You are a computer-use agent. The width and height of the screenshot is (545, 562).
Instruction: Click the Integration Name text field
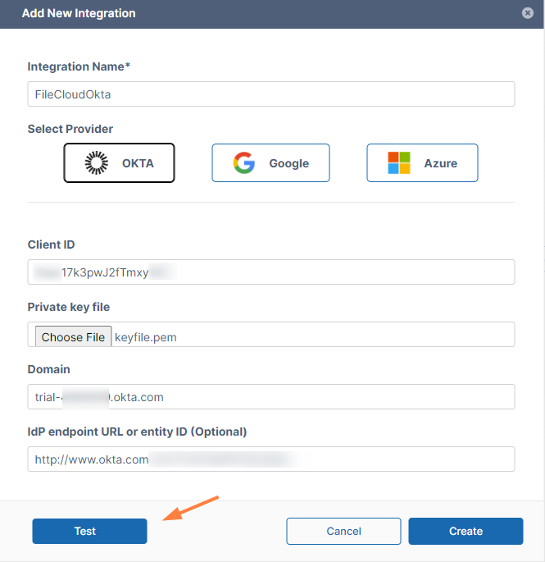[x=270, y=94]
